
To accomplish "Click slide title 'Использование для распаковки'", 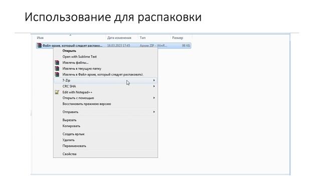I will pyautogui.click(x=113, y=16).
